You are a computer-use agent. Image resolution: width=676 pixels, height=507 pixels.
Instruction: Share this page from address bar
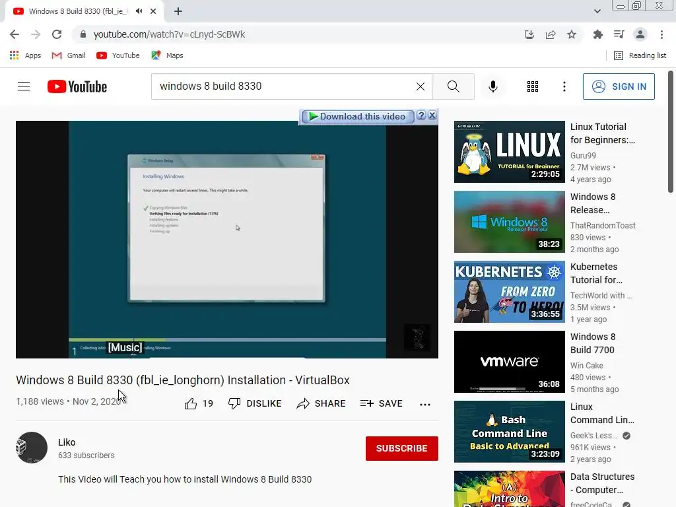[x=551, y=34]
